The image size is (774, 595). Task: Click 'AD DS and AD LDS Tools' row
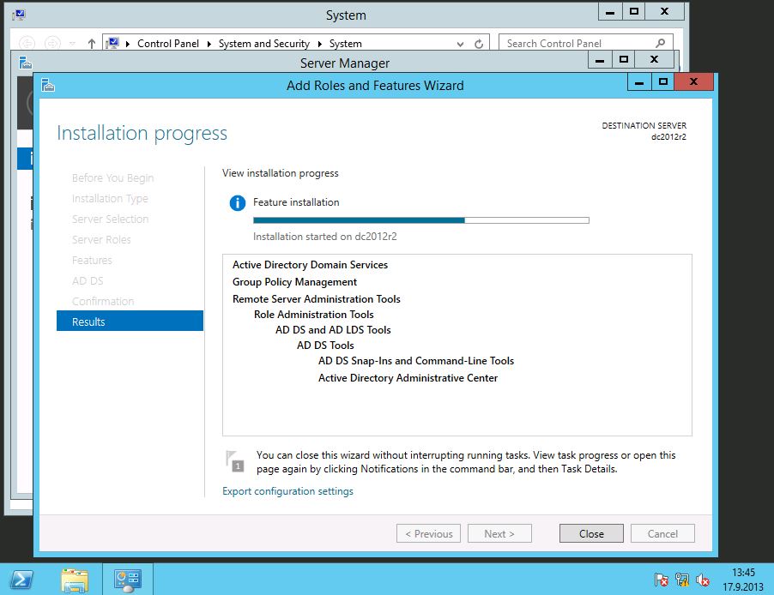[x=333, y=329]
